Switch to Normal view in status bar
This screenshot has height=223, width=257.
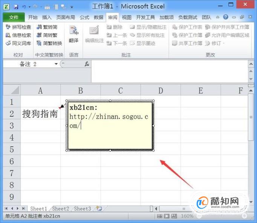[159, 216]
